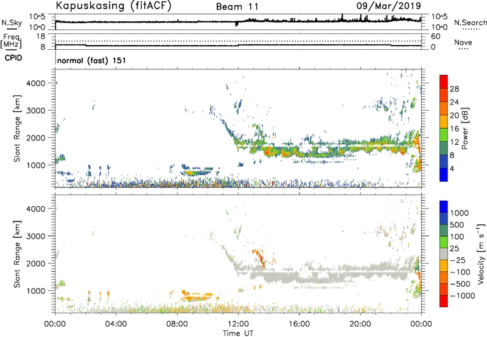Click the velocity colorbar '−1000' value
The width and height of the screenshot is (487, 337).
click(x=462, y=296)
